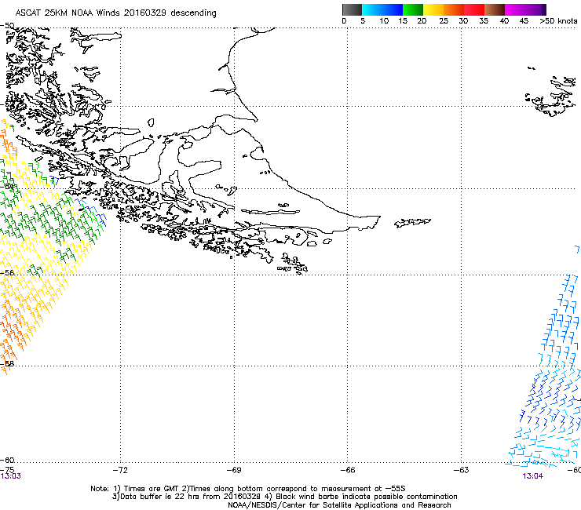
Task: Click the yellow 20–25 knots legend swatch
Action: tap(433, 9)
